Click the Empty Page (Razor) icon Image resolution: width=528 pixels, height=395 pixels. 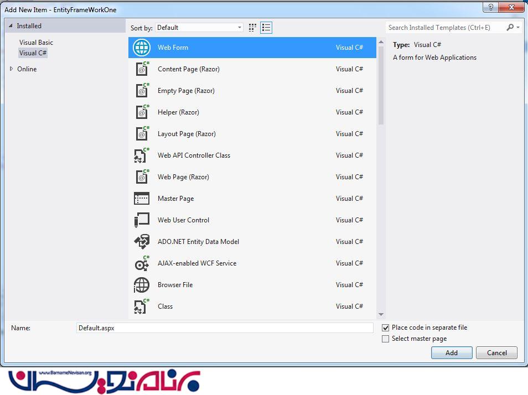click(x=142, y=91)
